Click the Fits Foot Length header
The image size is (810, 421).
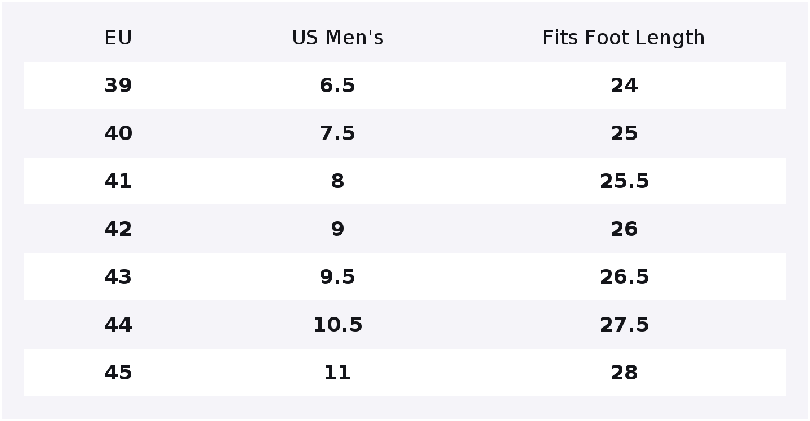pyautogui.click(x=624, y=38)
